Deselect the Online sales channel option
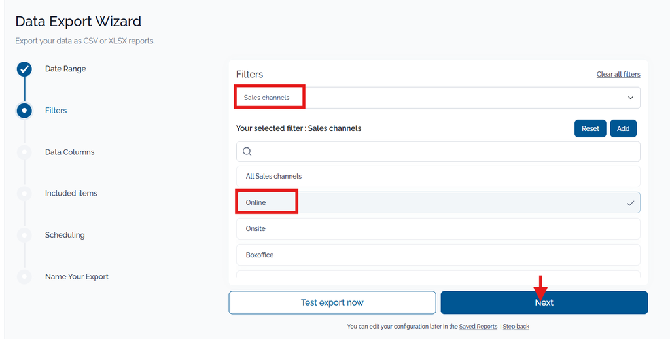 tap(438, 203)
